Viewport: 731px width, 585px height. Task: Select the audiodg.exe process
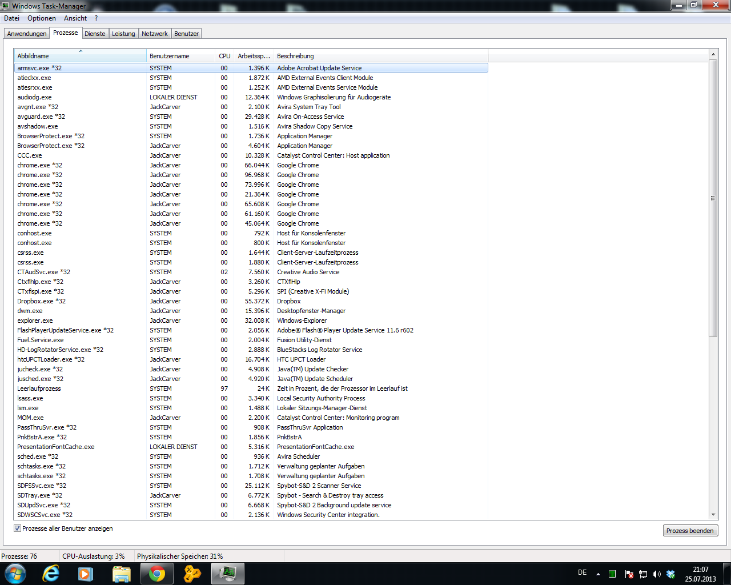pos(251,97)
